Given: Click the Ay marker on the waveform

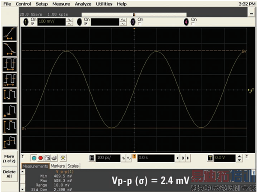Looking at the screenshot, I should tap(24, 129).
